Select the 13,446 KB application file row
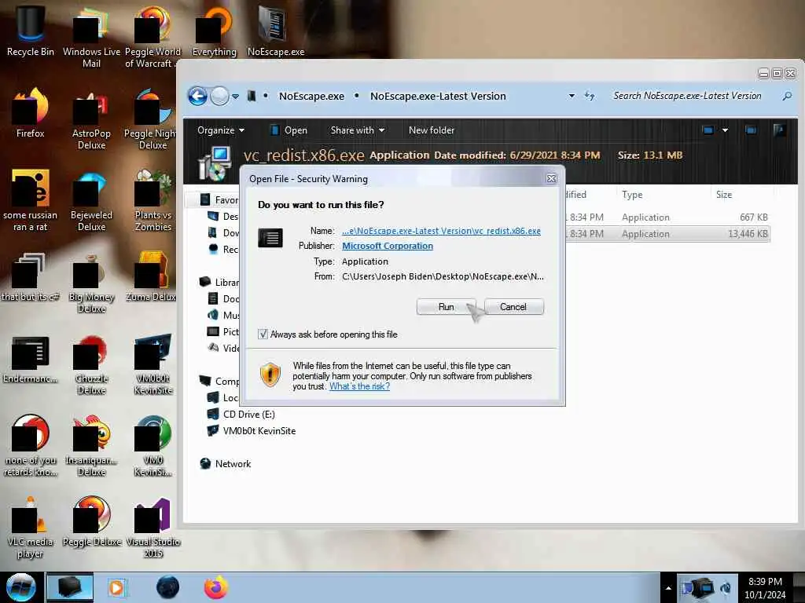The height and width of the screenshot is (603, 805). click(x=667, y=234)
